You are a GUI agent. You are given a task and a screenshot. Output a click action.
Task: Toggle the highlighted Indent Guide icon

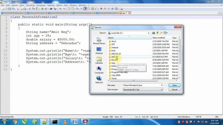click(85, 9)
